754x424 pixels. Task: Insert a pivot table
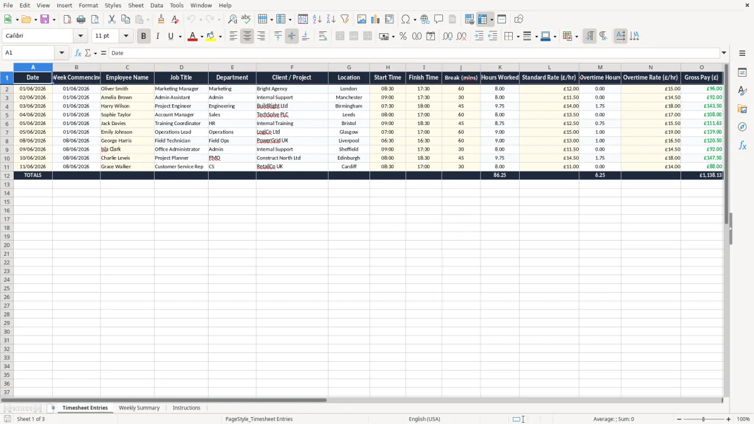click(x=390, y=19)
